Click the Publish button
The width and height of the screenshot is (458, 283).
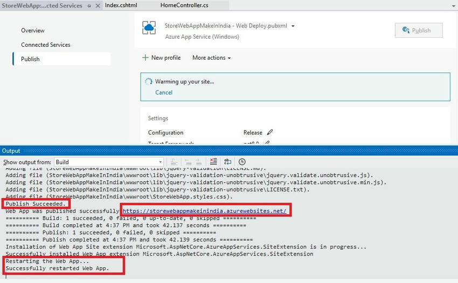click(x=419, y=30)
